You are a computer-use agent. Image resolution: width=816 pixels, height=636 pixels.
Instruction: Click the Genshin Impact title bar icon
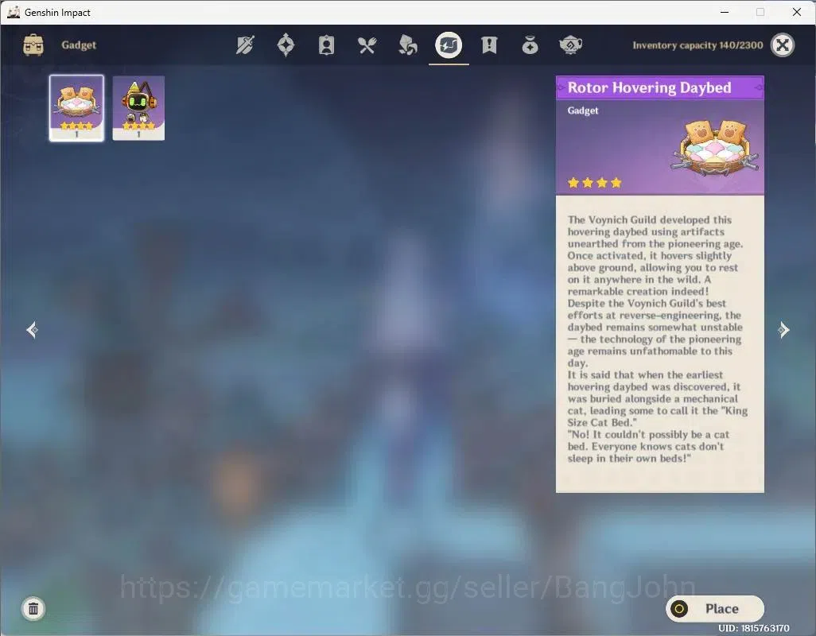pyautogui.click(x=13, y=12)
